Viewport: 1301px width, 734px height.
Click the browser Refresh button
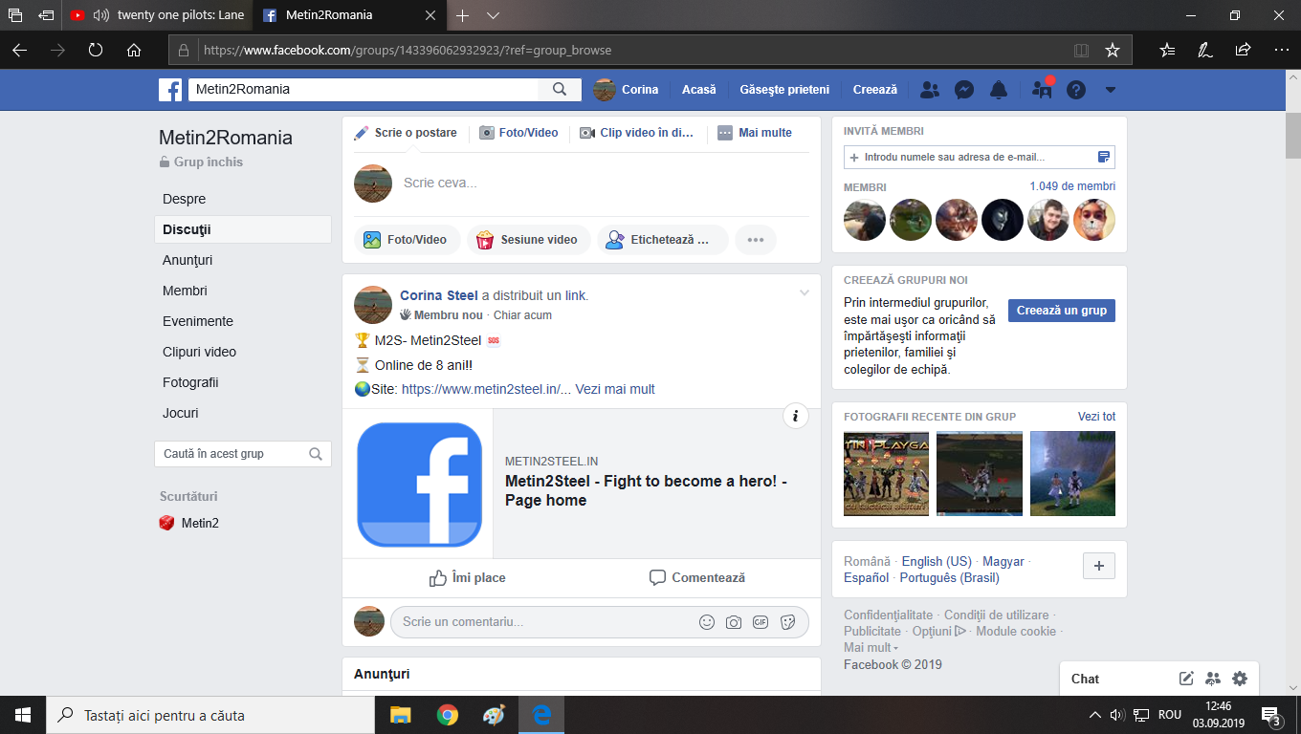(96, 50)
